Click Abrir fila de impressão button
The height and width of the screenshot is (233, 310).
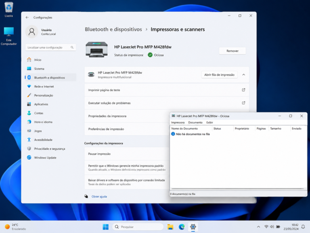tap(220, 75)
